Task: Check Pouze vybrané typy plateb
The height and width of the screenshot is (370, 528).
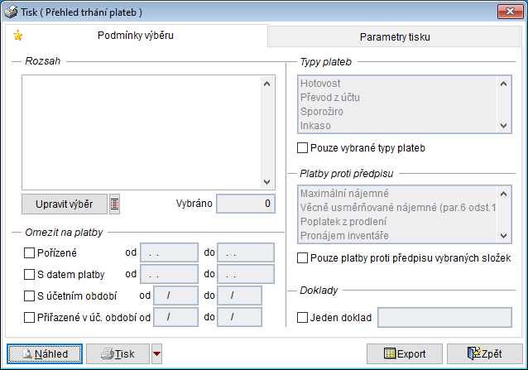Action: tap(302, 148)
